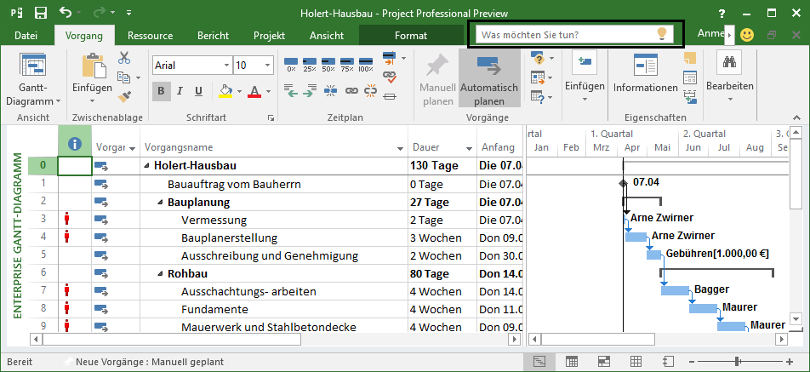Mark task as 50% complete

(x=328, y=65)
